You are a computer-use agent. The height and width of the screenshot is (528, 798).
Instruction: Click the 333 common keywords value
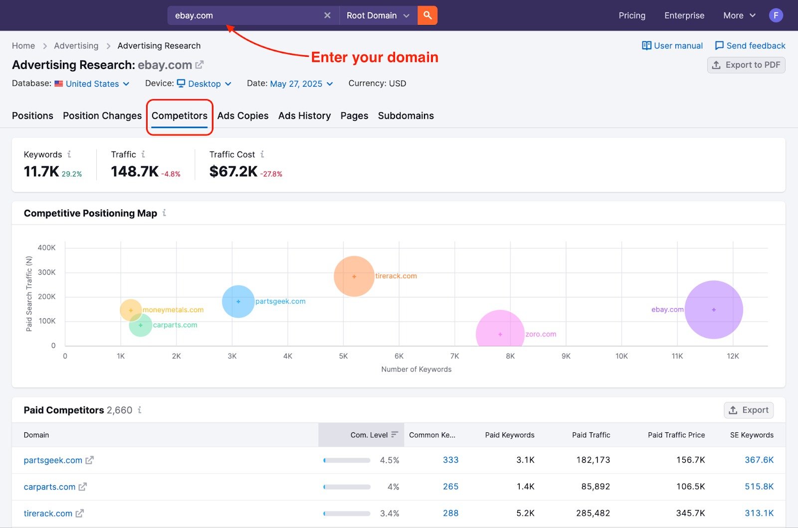pyautogui.click(x=450, y=460)
